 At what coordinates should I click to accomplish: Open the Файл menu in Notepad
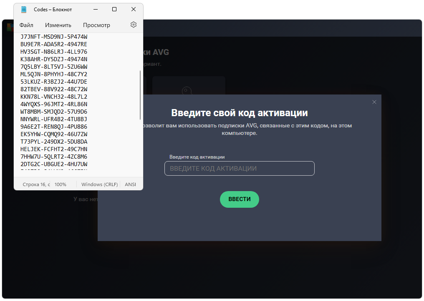pos(26,25)
